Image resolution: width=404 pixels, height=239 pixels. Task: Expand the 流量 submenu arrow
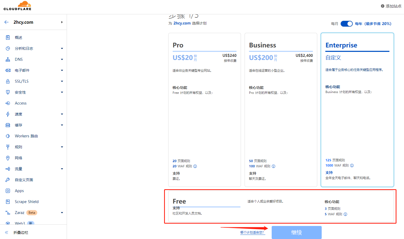pyautogui.click(x=62, y=169)
